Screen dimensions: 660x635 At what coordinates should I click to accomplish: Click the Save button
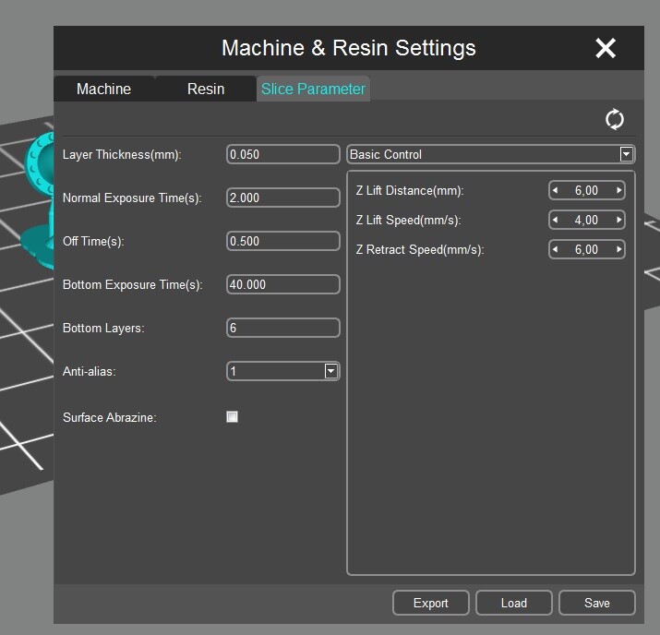(x=597, y=603)
